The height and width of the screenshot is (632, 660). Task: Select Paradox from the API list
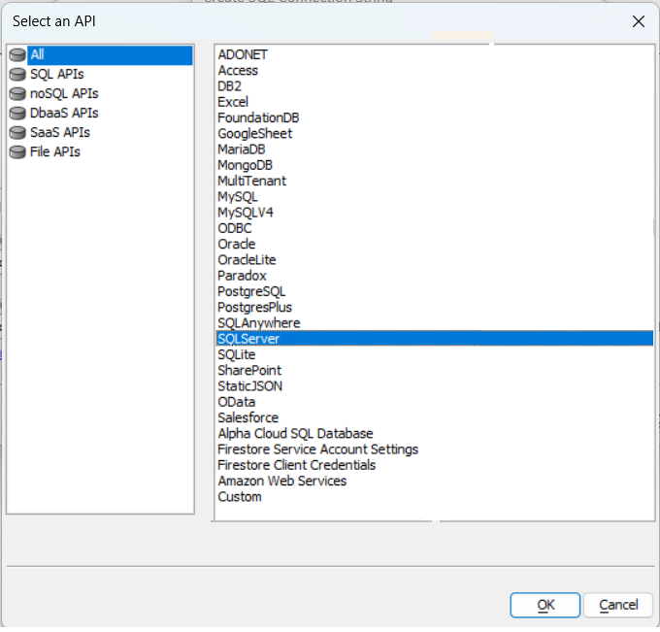[242, 276]
